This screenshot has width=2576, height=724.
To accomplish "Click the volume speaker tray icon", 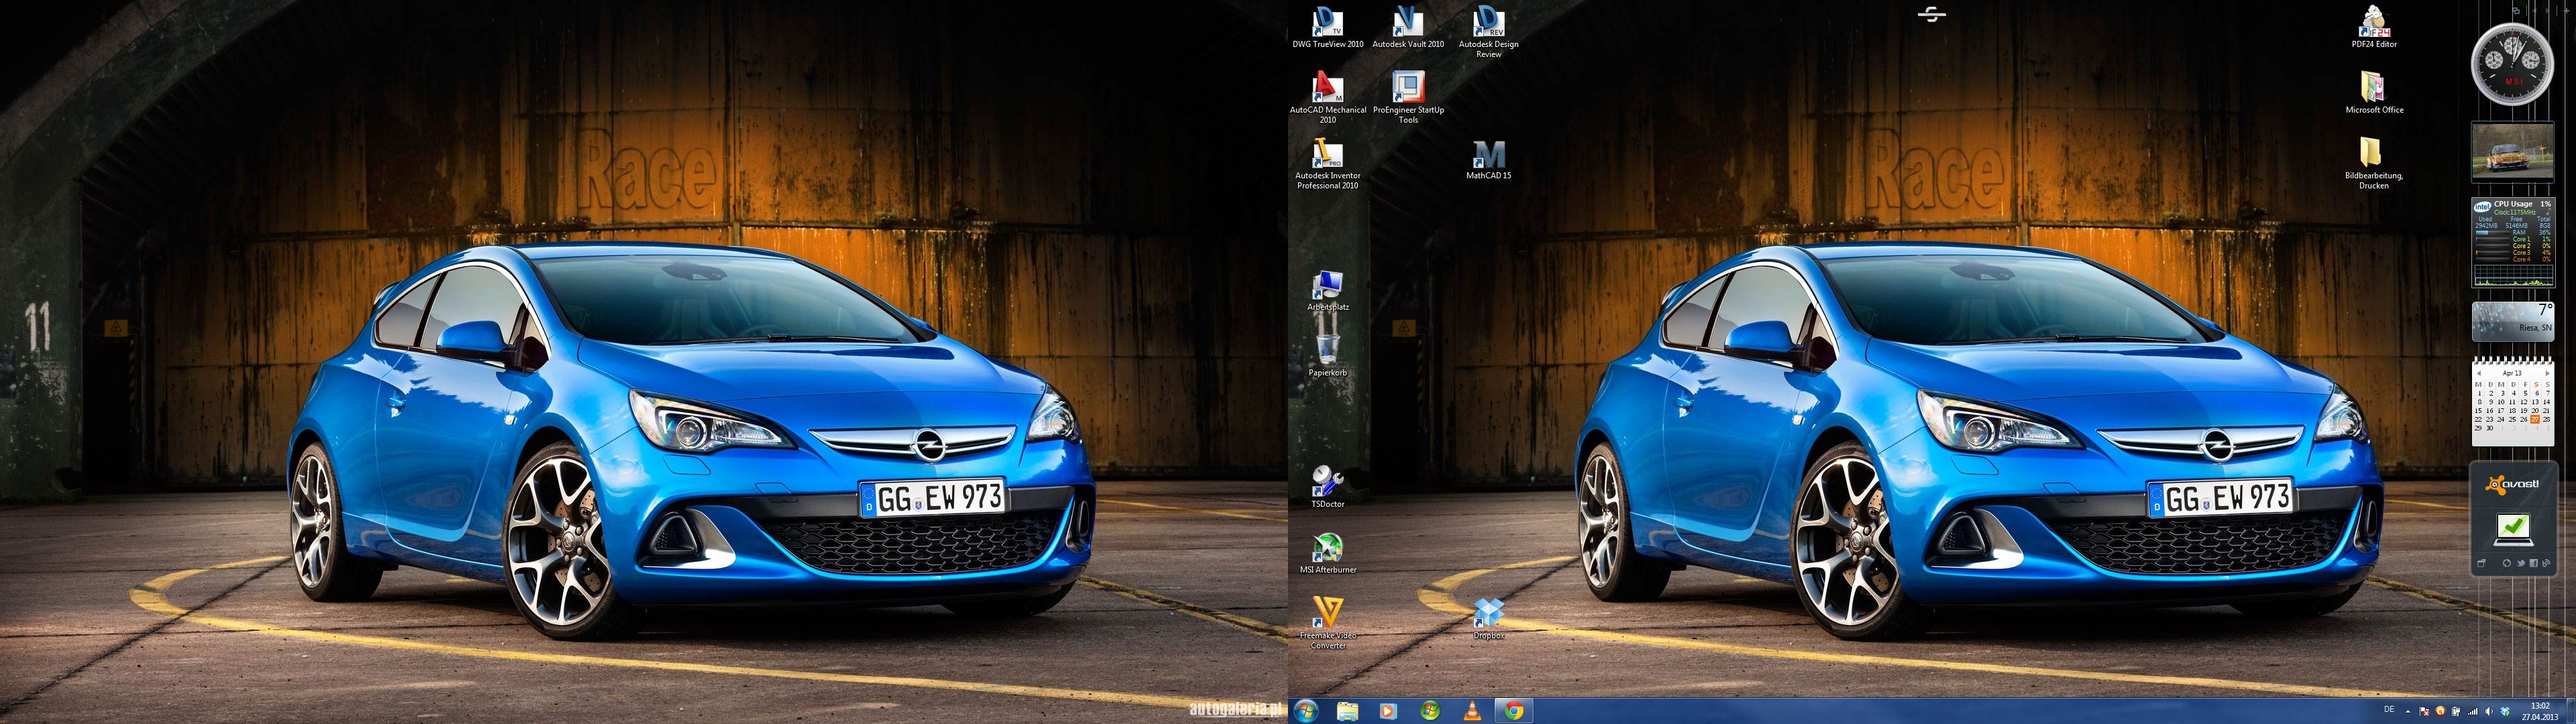I will tap(2489, 711).
